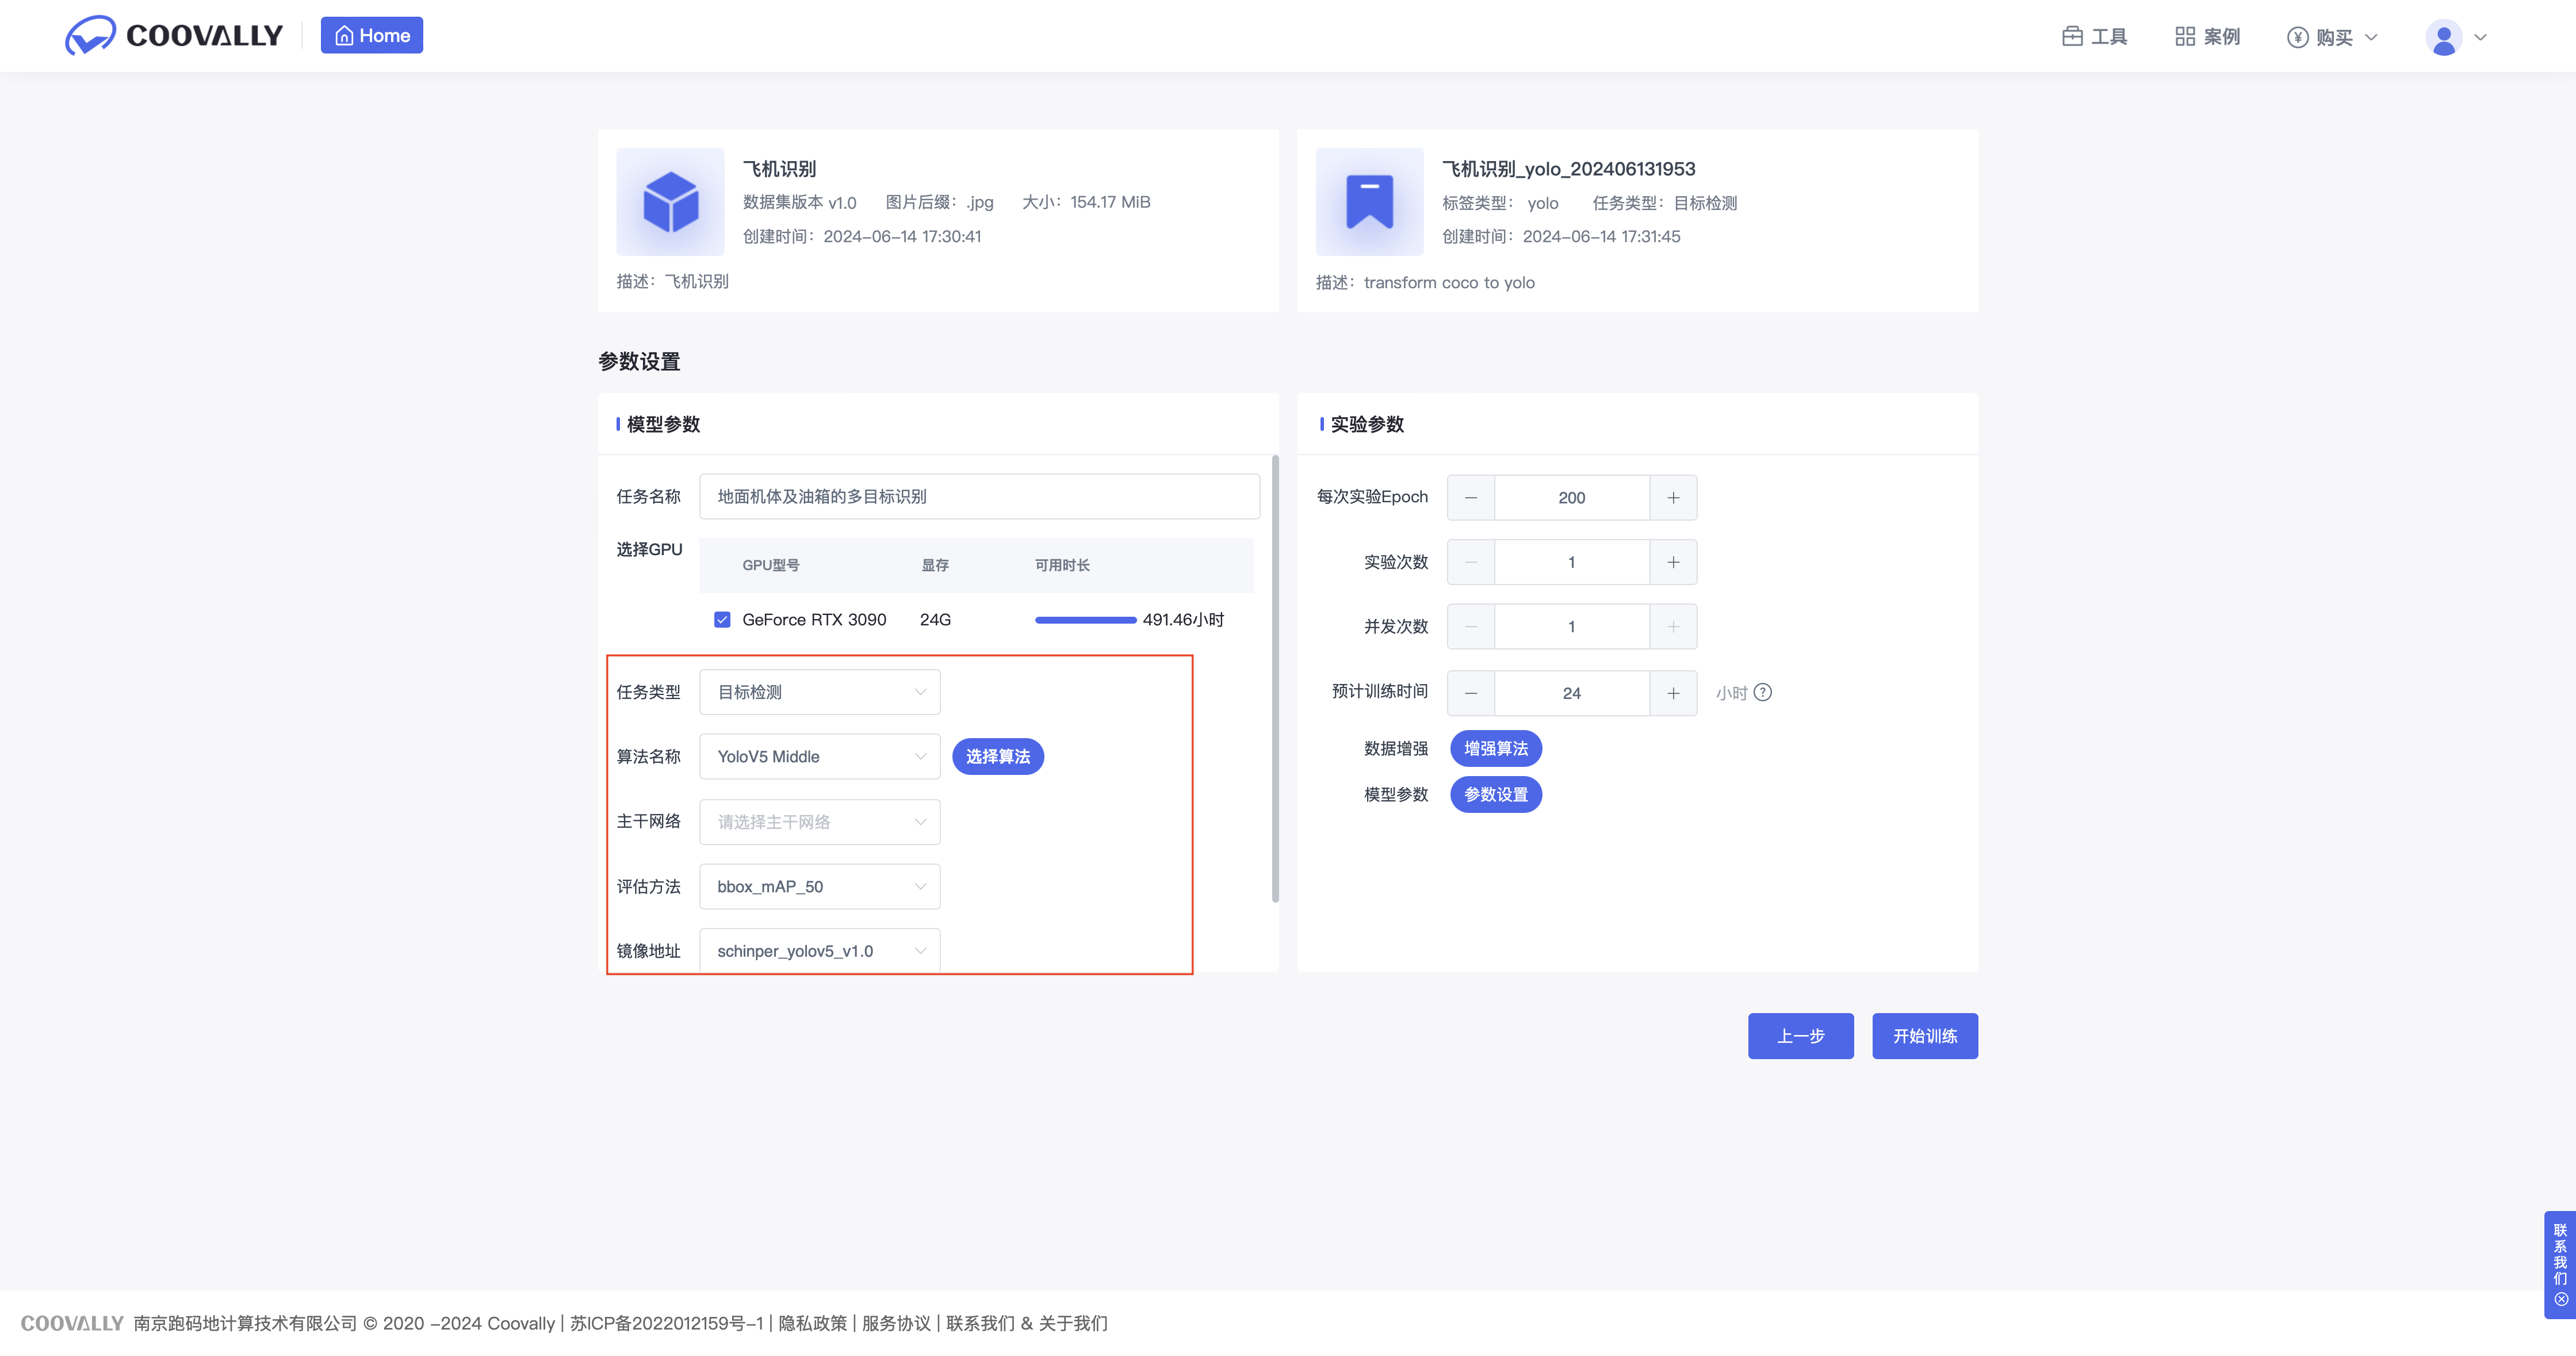Open the 案例 grid menu item

click(x=2207, y=37)
